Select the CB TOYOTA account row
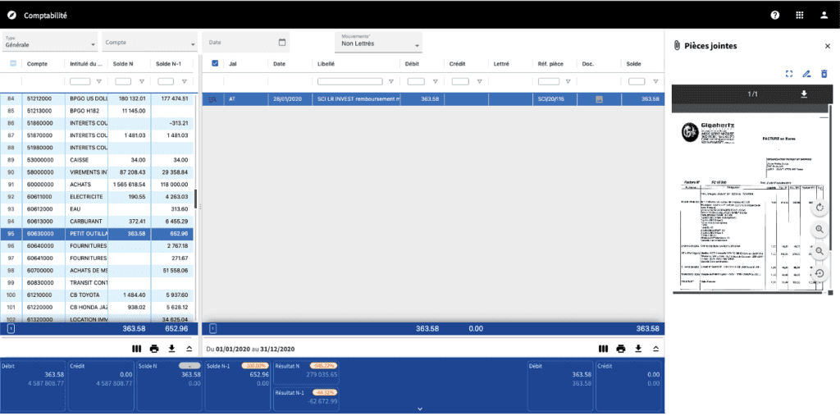The height and width of the screenshot is (416, 840). tap(98, 295)
